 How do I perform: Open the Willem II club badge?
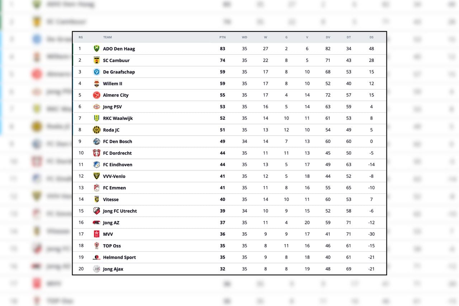click(96, 83)
